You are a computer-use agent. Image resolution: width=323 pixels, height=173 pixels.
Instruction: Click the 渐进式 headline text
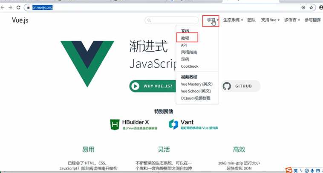pos(148,46)
